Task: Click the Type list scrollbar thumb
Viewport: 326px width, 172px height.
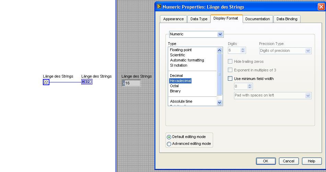Action: pyautogui.click(x=219, y=74)
